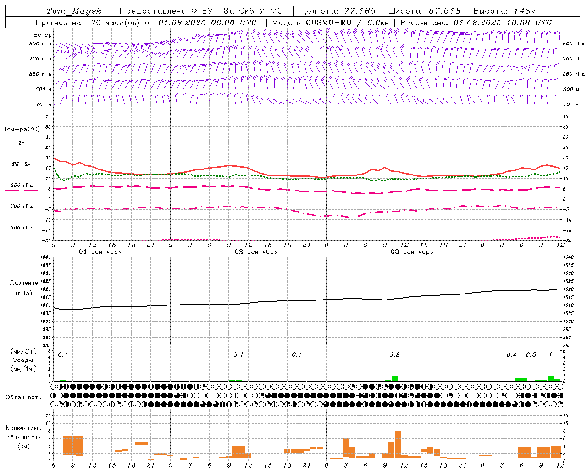Click the 850 гПа temperature legend entry
Viewport: 587px width, 469px height.
[21, 185]
